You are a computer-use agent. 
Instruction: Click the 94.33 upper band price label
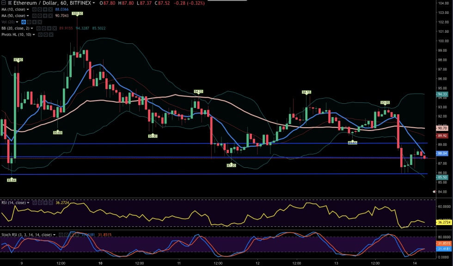click(441, 94)
